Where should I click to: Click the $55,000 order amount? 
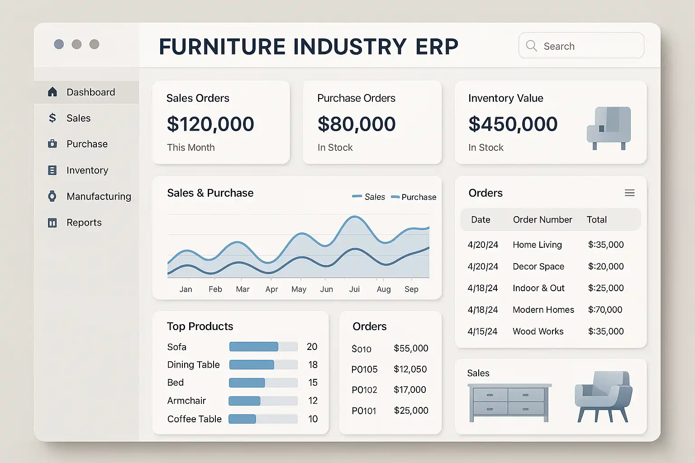point(411,348)
